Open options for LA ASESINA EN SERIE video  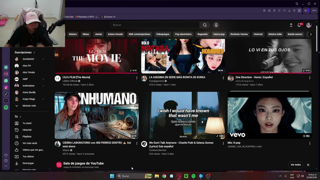pyautogui.click(x=223, y=78)
